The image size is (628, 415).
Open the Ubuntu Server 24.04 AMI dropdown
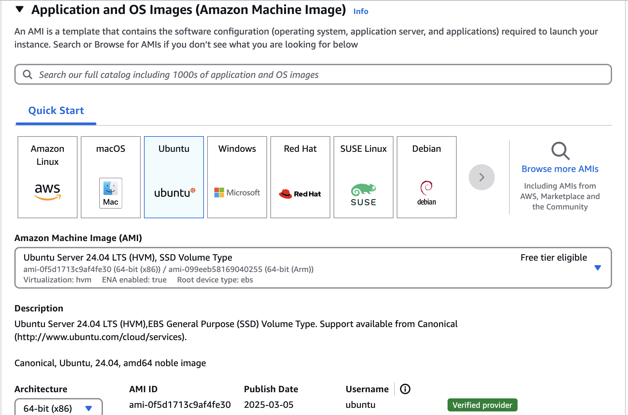[x=313, y=268]
